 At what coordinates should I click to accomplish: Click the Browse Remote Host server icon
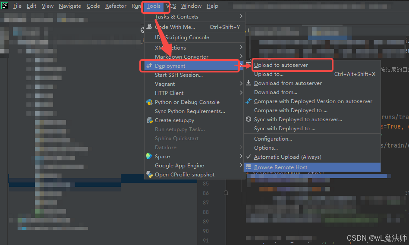249,167
